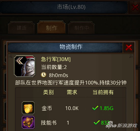Click the clock timer icon
The height and width of the screenshot is (131, 140).
44,75
